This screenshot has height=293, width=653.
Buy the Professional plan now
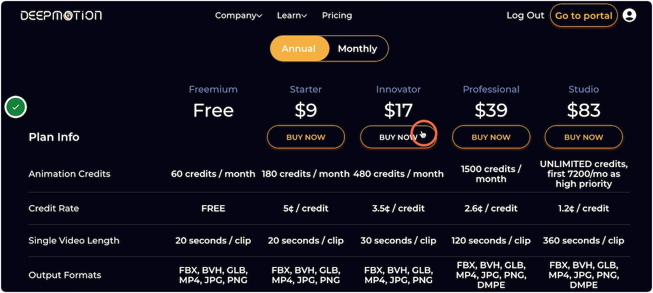(x=491, y=137)
